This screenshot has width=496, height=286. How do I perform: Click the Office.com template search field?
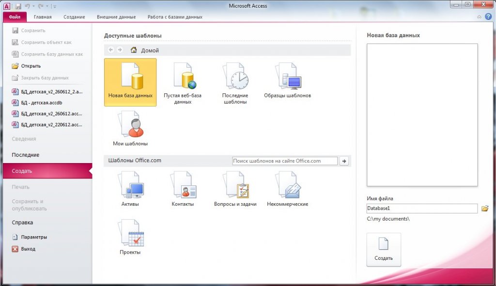[285, 161]
